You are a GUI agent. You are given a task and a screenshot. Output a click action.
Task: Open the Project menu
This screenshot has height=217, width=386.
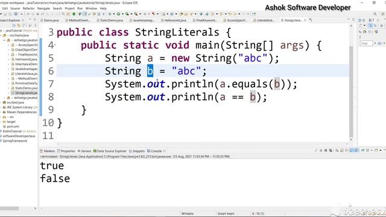(70, 8)
